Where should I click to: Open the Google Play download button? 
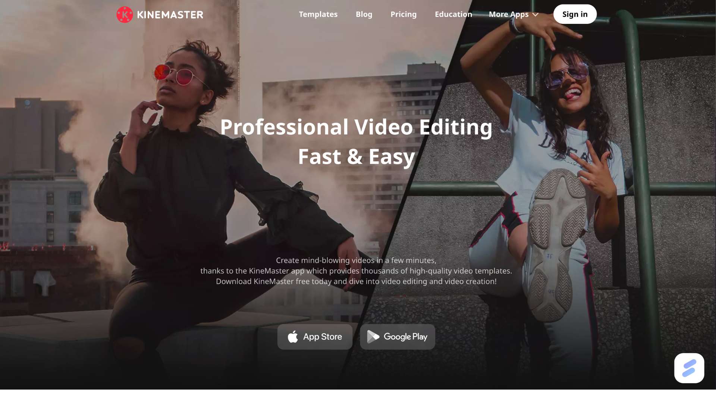pos(398,337)
